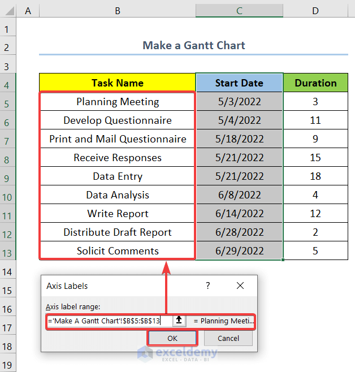Image resolution: width=355 pixels, height=372 pixels.
Task: Click the select-all corner triangle
Action: 9,11
